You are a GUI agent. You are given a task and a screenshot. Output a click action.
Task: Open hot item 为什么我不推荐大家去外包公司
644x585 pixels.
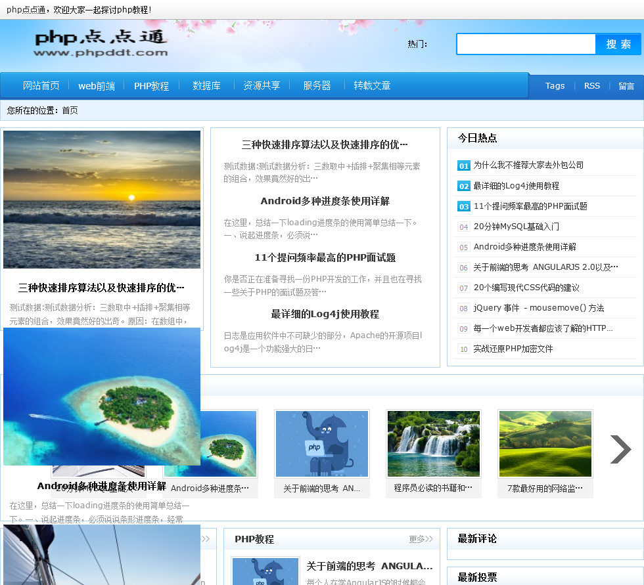click(x=528, y=165)
